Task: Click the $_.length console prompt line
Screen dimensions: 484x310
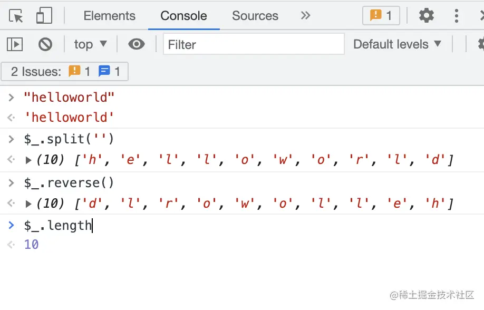Action: [x=58, y=226]
